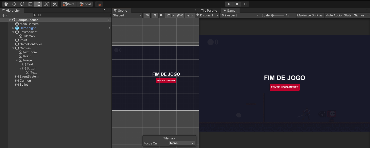The image size is (370, 148).
Task: Collapse the Canvas object
Action: click(x=13, y=48)
